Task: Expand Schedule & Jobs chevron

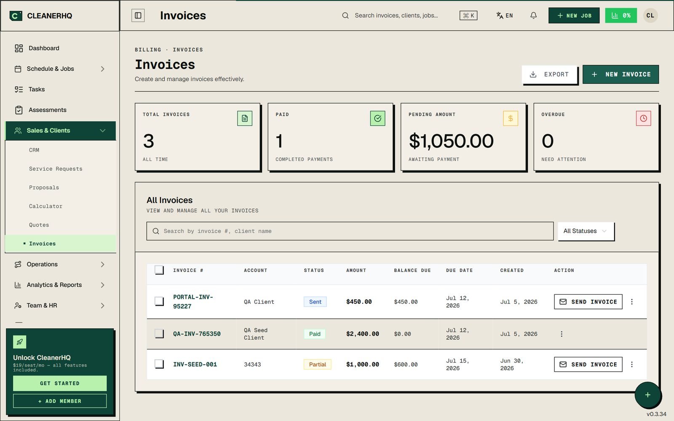Action: point(102,69)
